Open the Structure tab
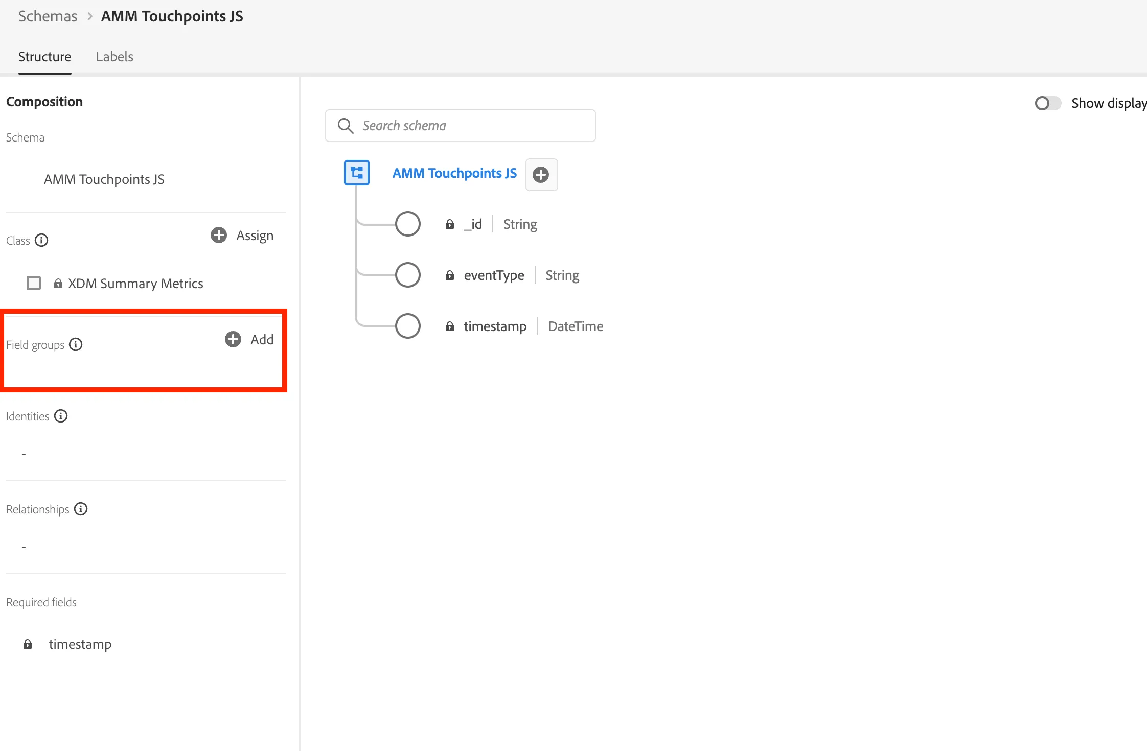Screen dimensions: 1147x751 [x=45, y=57]
